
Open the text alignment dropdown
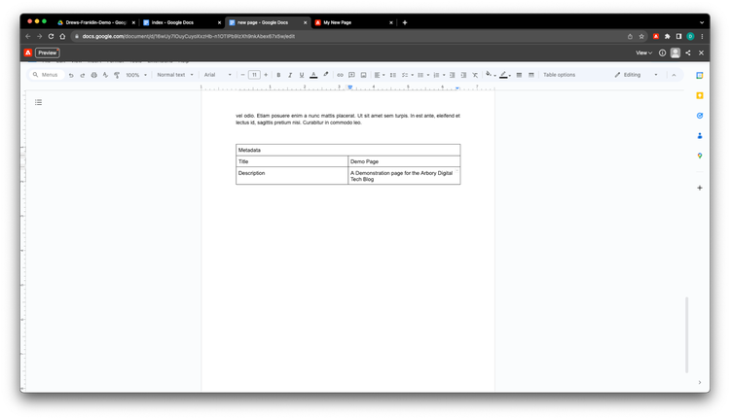[x=380, y=75]
